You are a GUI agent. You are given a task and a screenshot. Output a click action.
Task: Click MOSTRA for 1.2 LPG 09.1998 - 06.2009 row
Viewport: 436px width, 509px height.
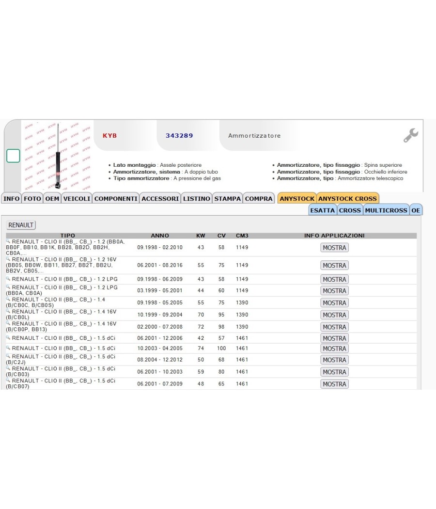[x=334, y=279]
